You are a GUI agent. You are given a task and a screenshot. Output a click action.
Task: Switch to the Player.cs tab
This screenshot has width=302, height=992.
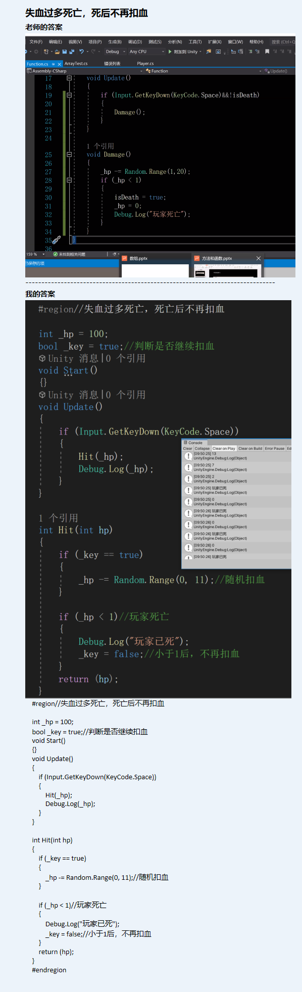[x=145, y=64]
